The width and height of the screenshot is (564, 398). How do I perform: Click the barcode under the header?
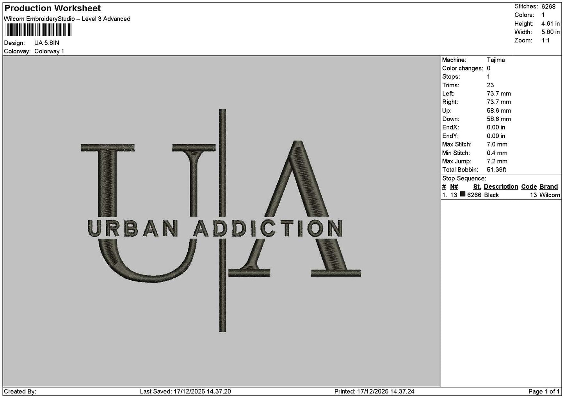tap(38, 30)
